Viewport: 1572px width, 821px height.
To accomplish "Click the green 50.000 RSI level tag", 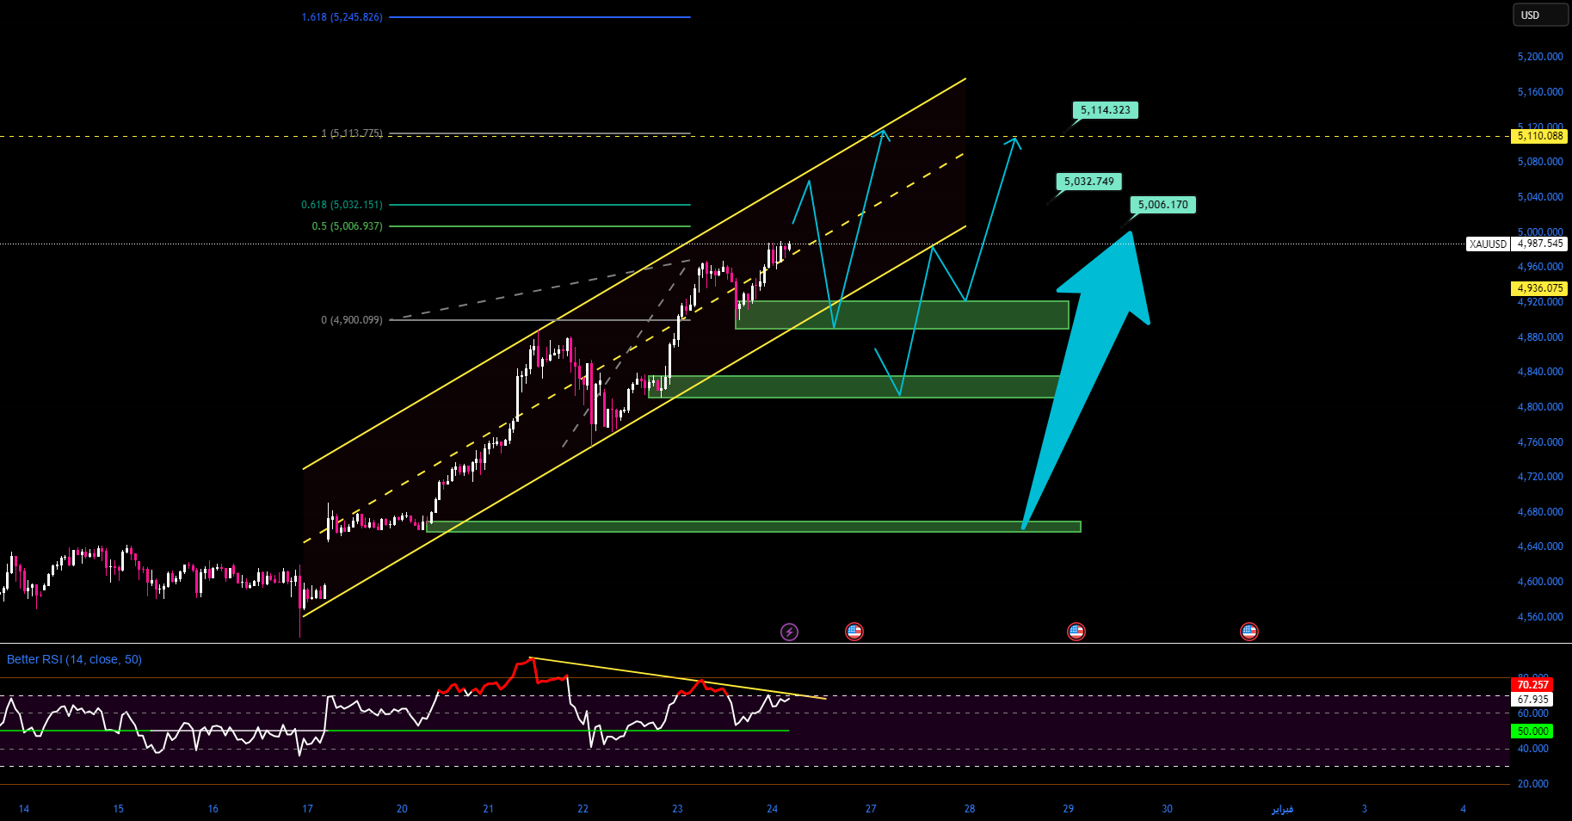I will [1532, 731].
